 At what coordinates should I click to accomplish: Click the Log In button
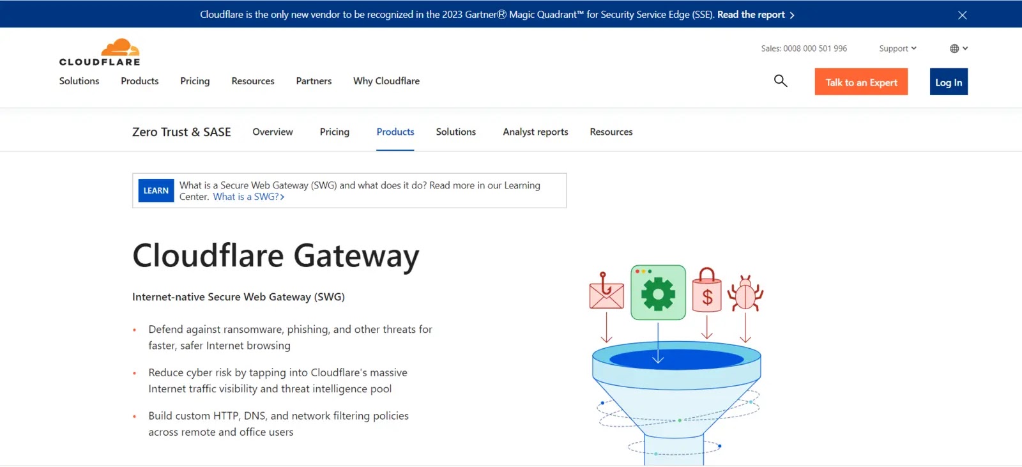click(x=948, y=82)
